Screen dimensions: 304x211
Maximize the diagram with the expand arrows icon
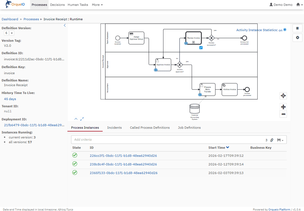(82, 119)
